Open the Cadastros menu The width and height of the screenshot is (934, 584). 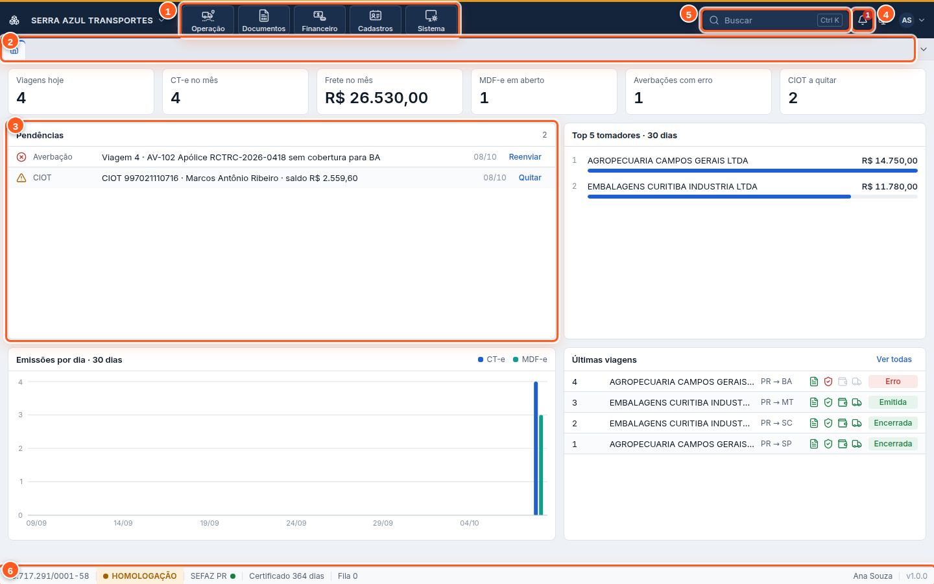coord(376,20)
